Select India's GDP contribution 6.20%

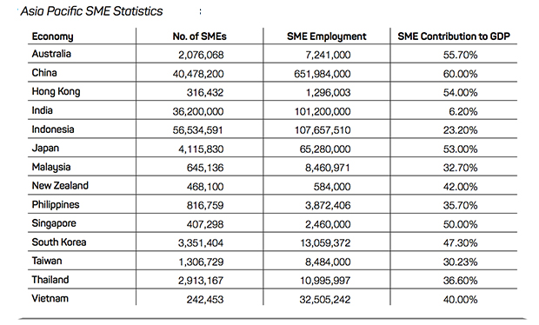point(463,111)
